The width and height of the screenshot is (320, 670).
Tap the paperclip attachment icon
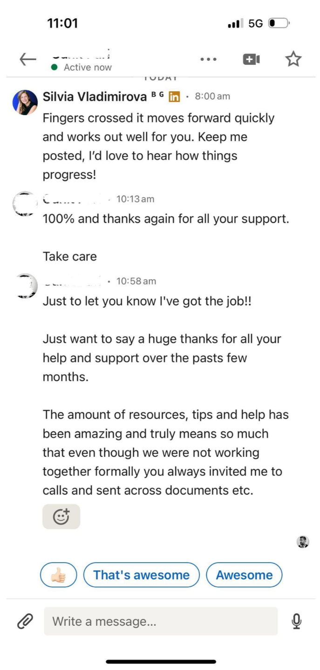pos(25,621)
